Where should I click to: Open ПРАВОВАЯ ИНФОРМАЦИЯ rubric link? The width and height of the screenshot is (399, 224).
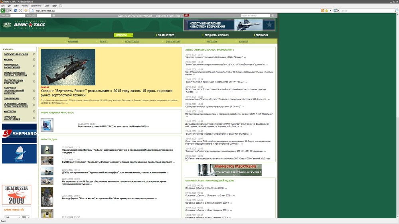pos(12,118)
